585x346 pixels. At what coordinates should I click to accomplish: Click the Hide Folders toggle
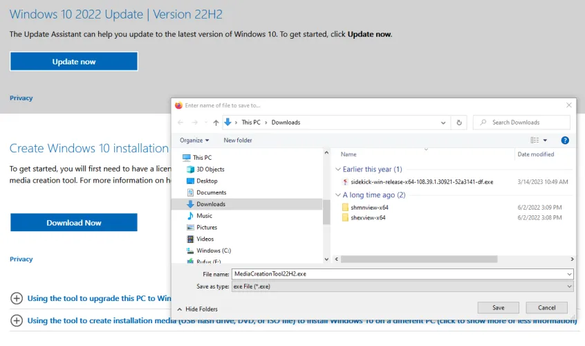click(197, 309)
